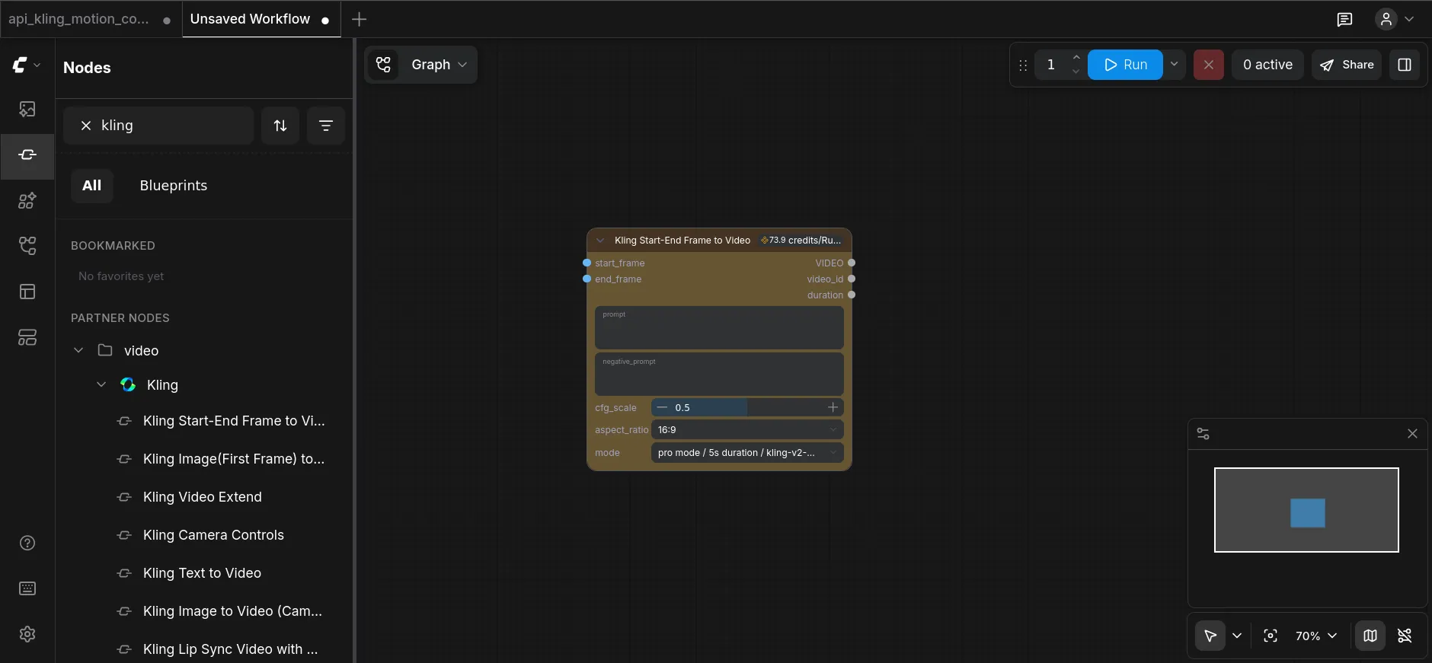Open the cursor mode dropdown chevron
The image size is (1432, 663).
[x=1237, y=636]
